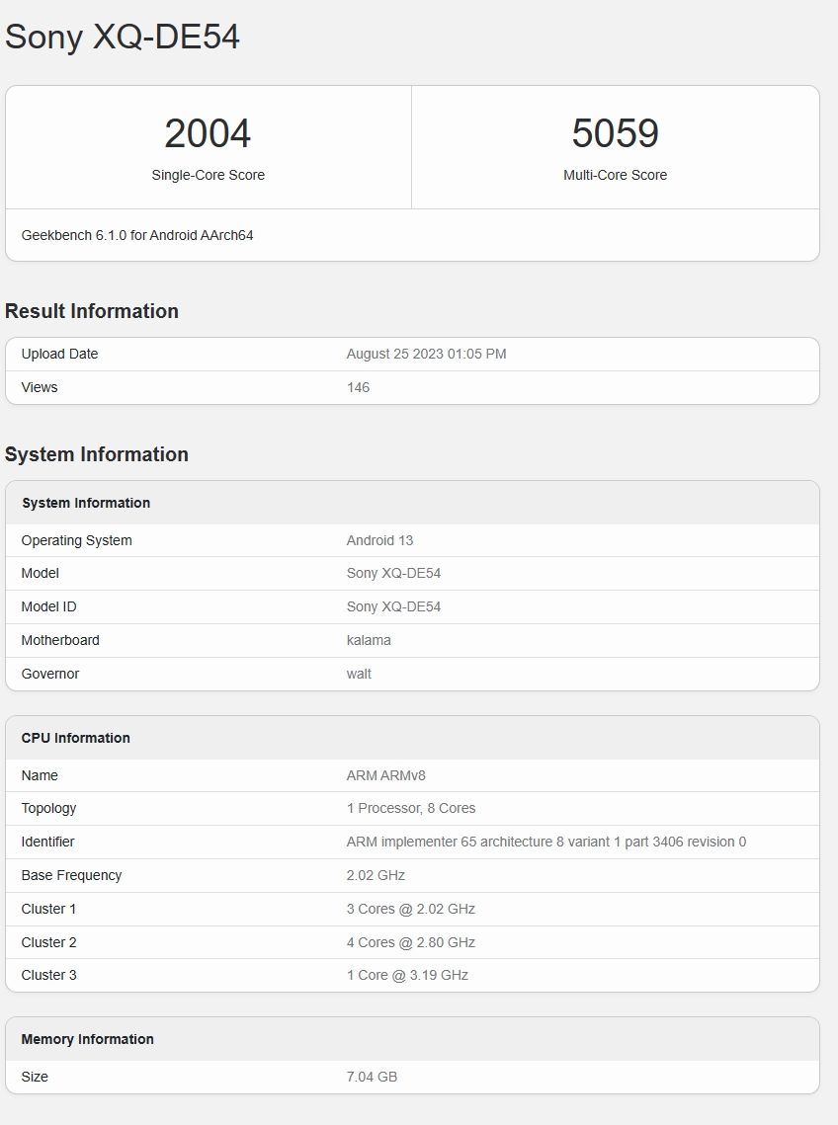Viewport: 838px width, 1125px height.
Task: Select the memory size value 7.04 GB
Action: [x=372, y=1077]
